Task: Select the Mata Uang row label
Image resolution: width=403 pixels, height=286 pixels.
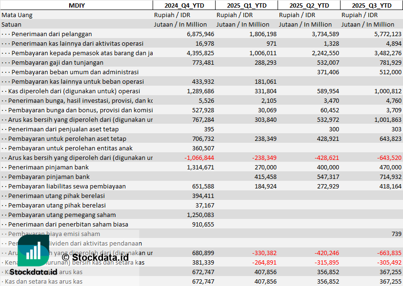Action: [17, 15]
